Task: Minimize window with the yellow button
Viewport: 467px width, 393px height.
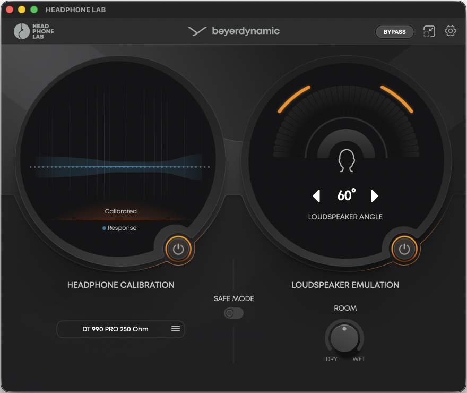Action: tap(22, 10)
